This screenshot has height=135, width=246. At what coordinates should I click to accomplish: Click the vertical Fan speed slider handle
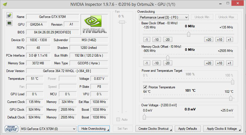pos(122,22)
